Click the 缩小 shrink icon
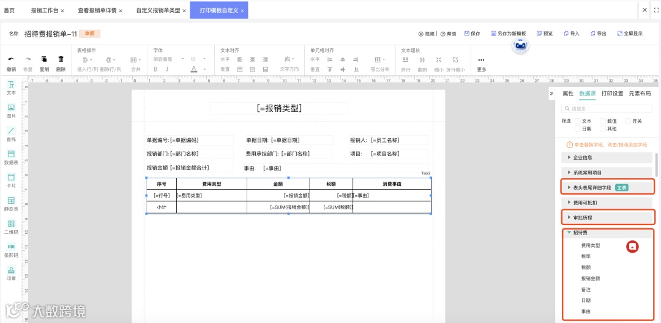 point(439,59)
